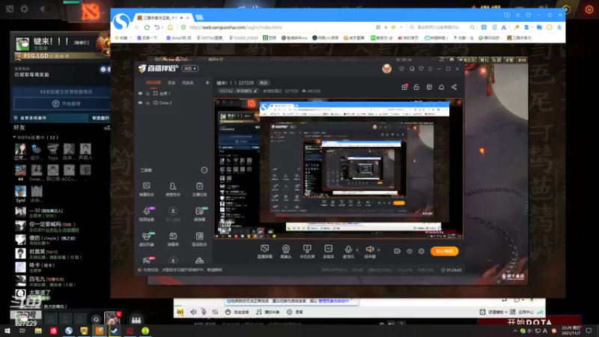Click the 开始DOTA play button
599x337 pixels.
pos(529,323)
